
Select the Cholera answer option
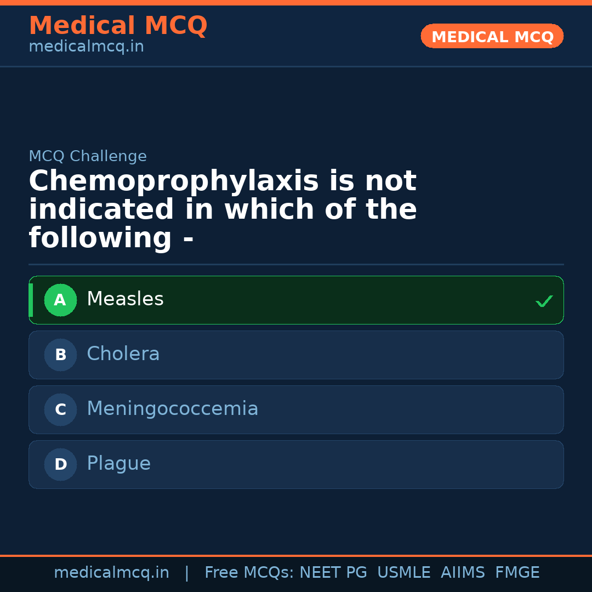(296, 355)
